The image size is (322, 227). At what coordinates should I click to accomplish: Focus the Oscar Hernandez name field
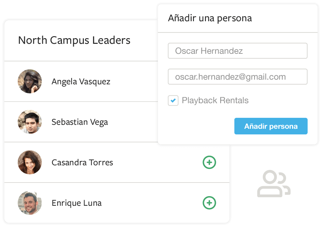pyautogui.click(x=238, y=51)
